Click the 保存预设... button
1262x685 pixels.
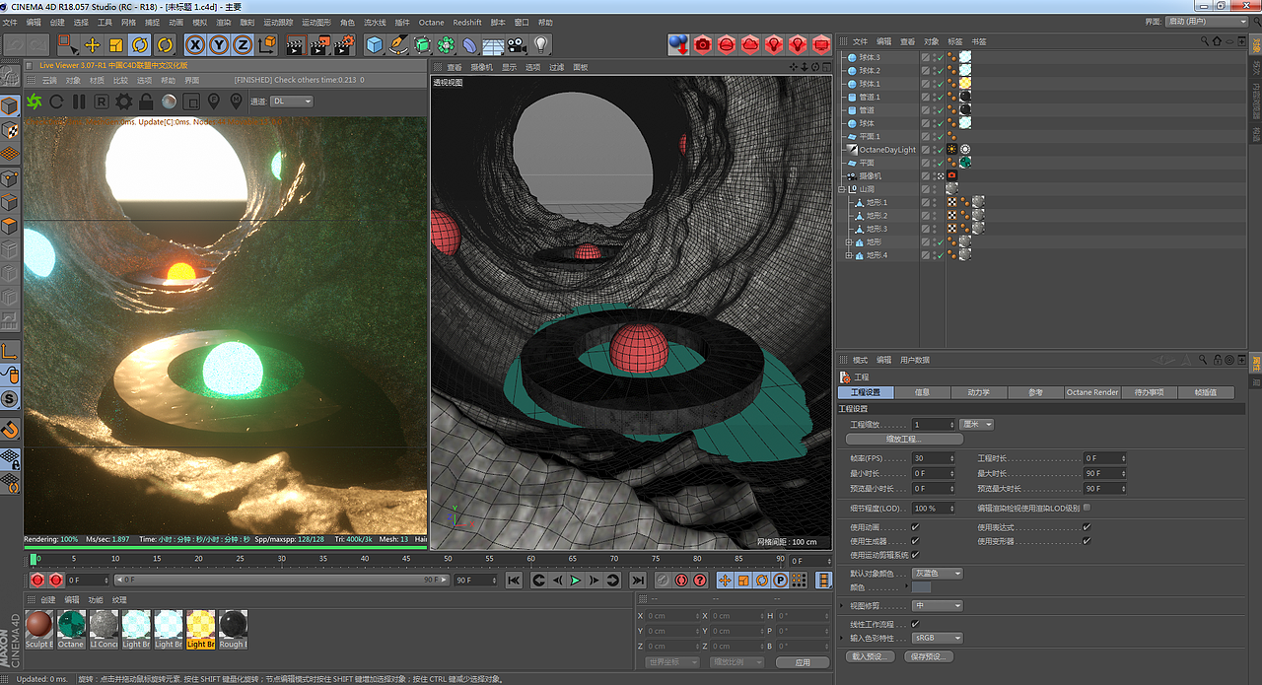(930, 656)
